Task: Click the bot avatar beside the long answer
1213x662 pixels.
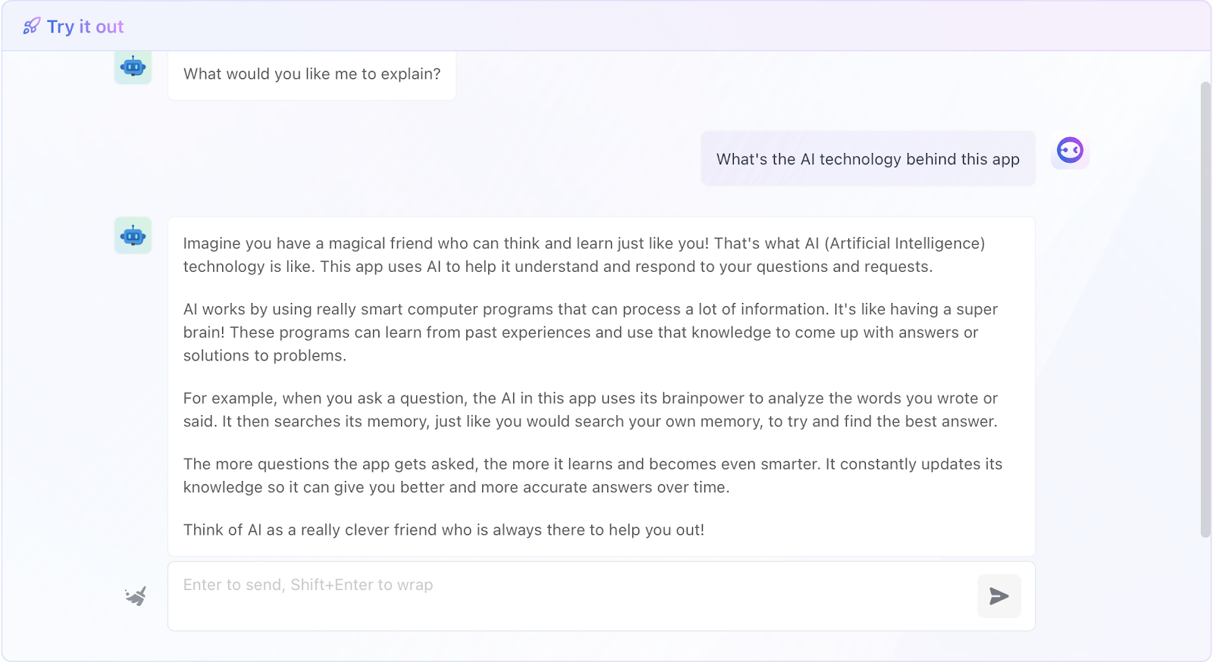Action: pyautogui.click(x=133, y=236)
